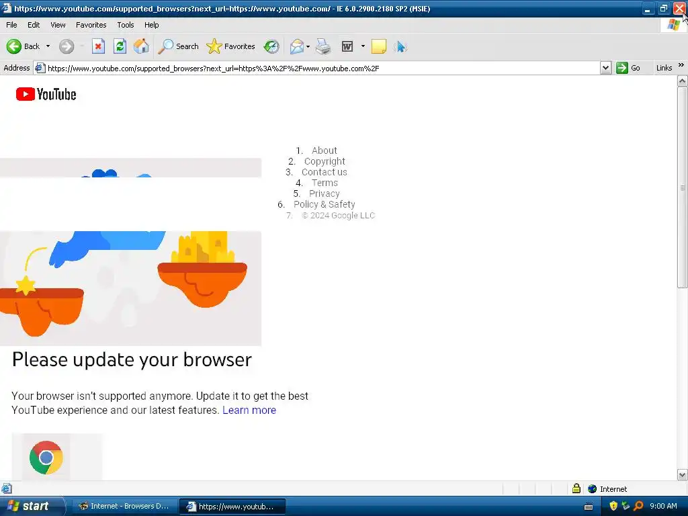The image size is (688, 516).
Task: Open the Help menu
Action: pyautogui.click(x=151, y=25)
